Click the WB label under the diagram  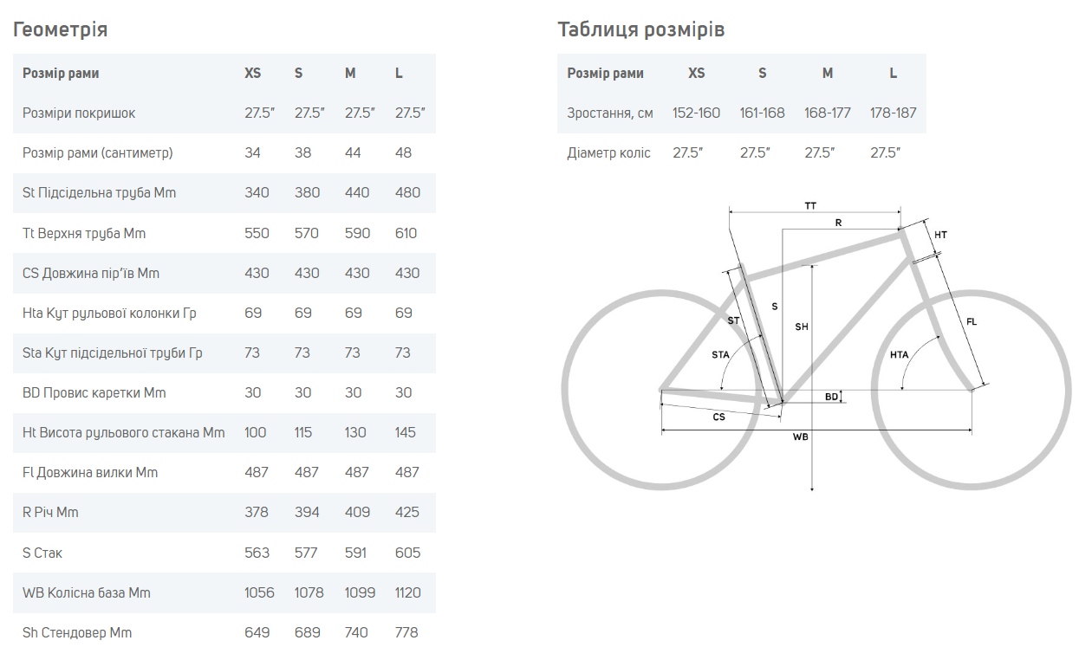click(801, 437)
